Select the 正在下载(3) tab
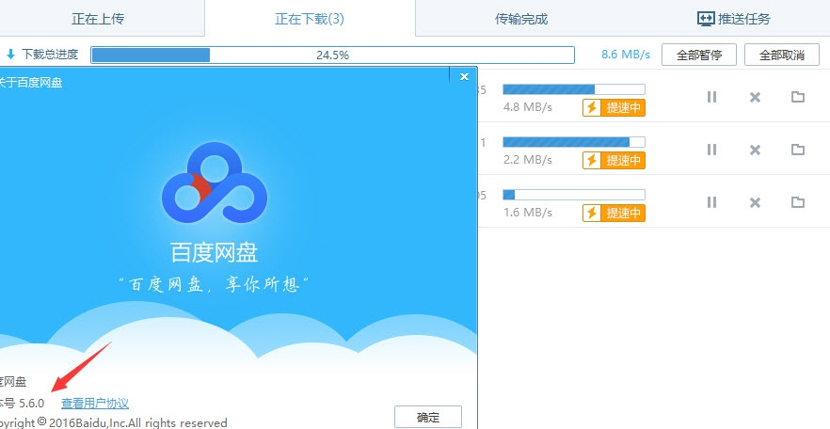The height and width of the screenshot is (429, 830). (310, 20)
